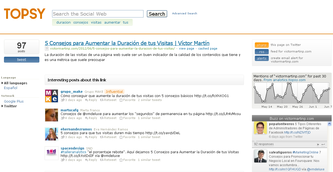This screenshot has height=172, width=333.
Task: Open the #talleranalytics hashtag link
Action: (x=73, y=152)
